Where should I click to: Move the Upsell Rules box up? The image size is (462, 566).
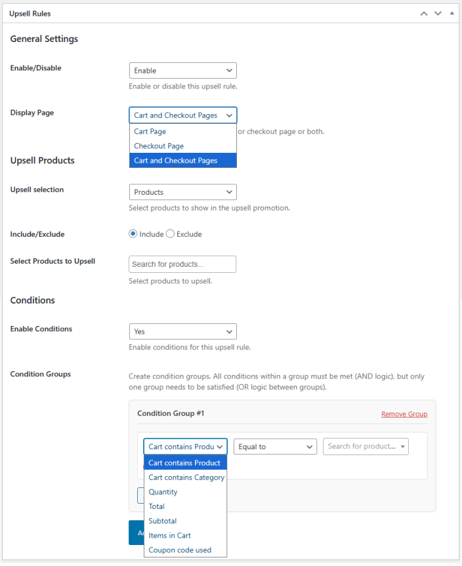[423, 13]
